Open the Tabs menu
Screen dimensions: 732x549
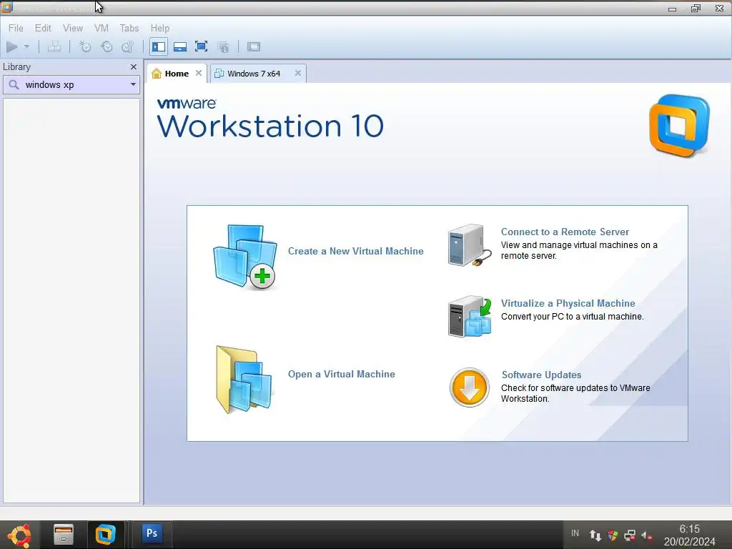tap(129, 28)
